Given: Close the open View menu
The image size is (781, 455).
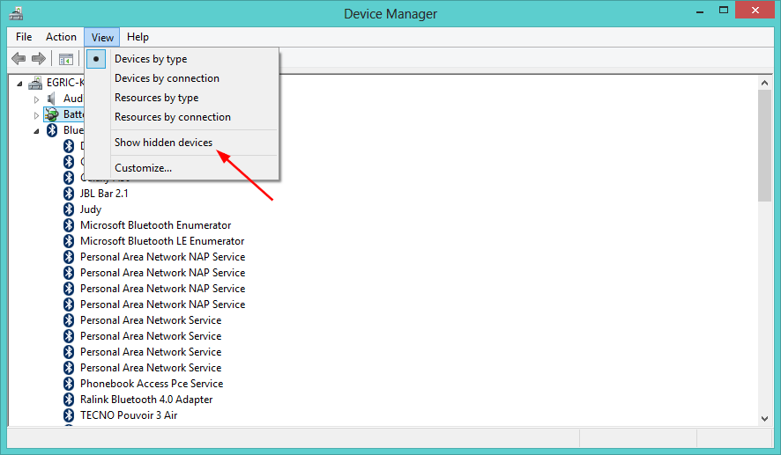Looking at the screenshot, I should pyautogui.click(x=102, y=37).
